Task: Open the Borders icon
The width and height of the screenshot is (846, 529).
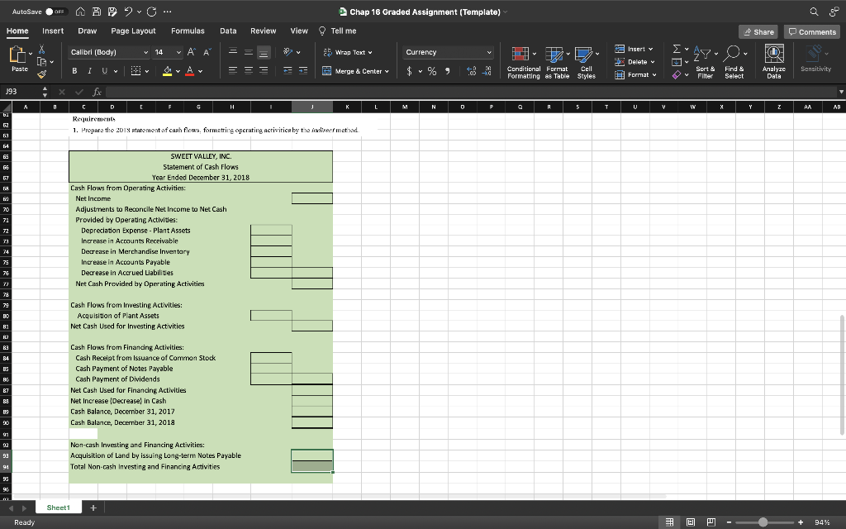Action: [x=136, y=71]
